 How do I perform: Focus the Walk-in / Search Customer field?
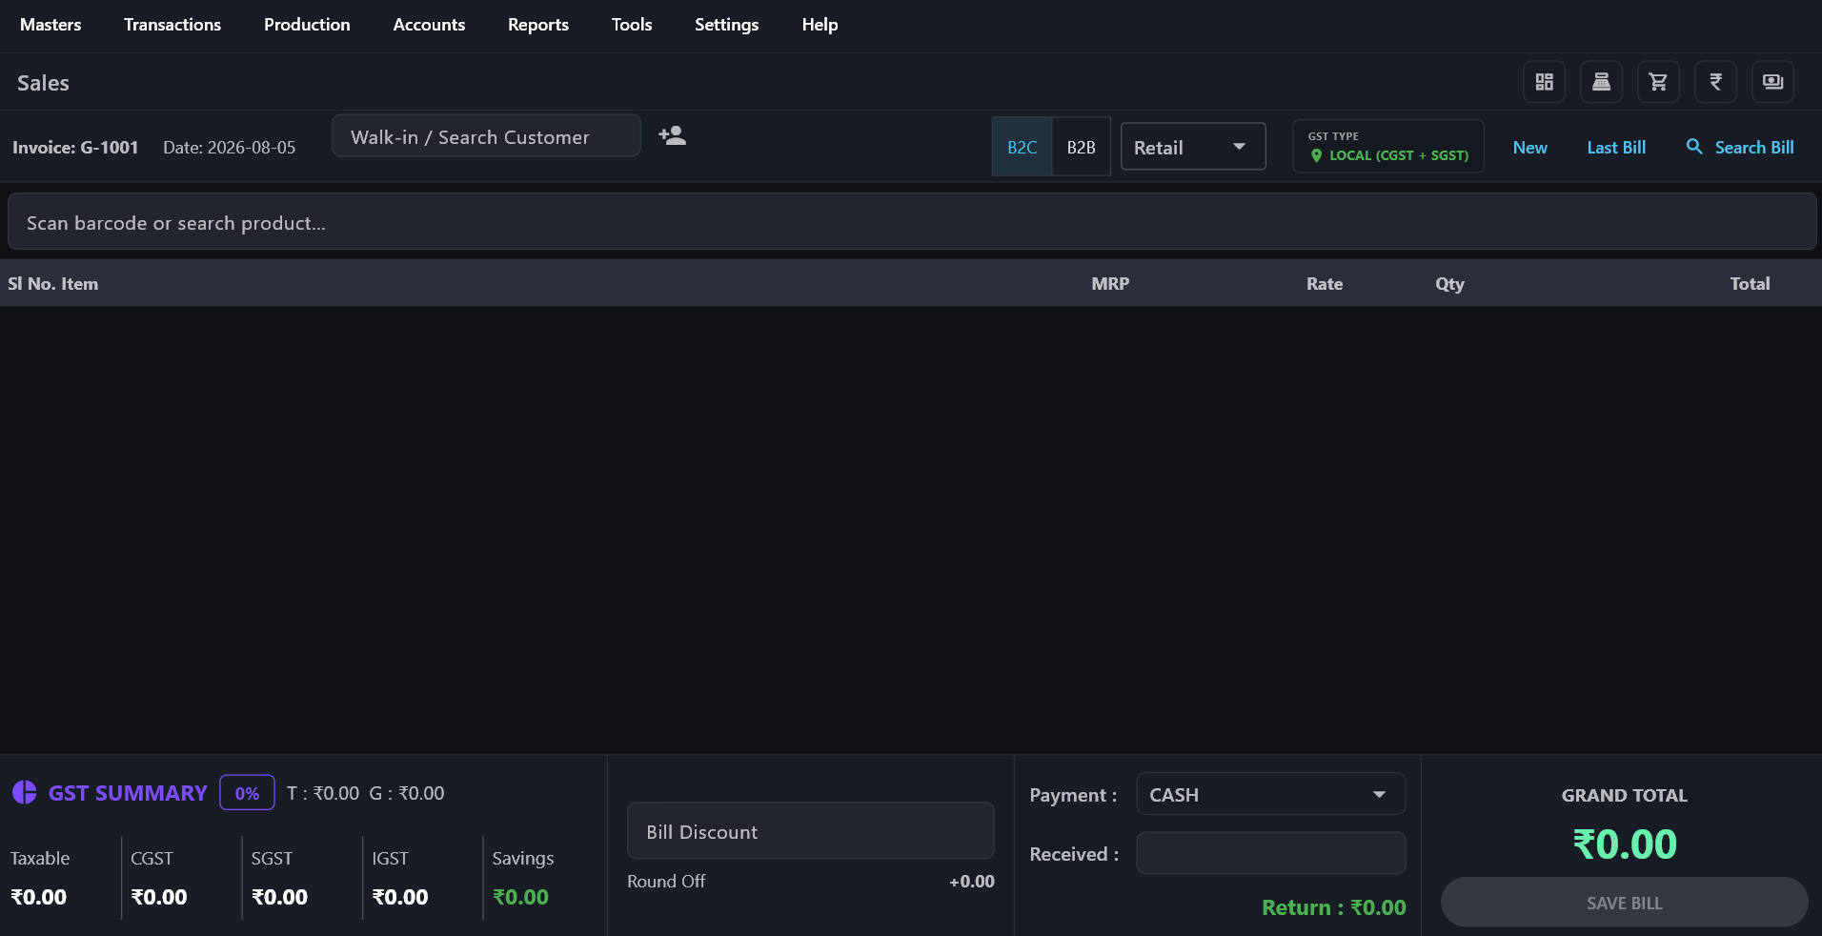point(486,135)
